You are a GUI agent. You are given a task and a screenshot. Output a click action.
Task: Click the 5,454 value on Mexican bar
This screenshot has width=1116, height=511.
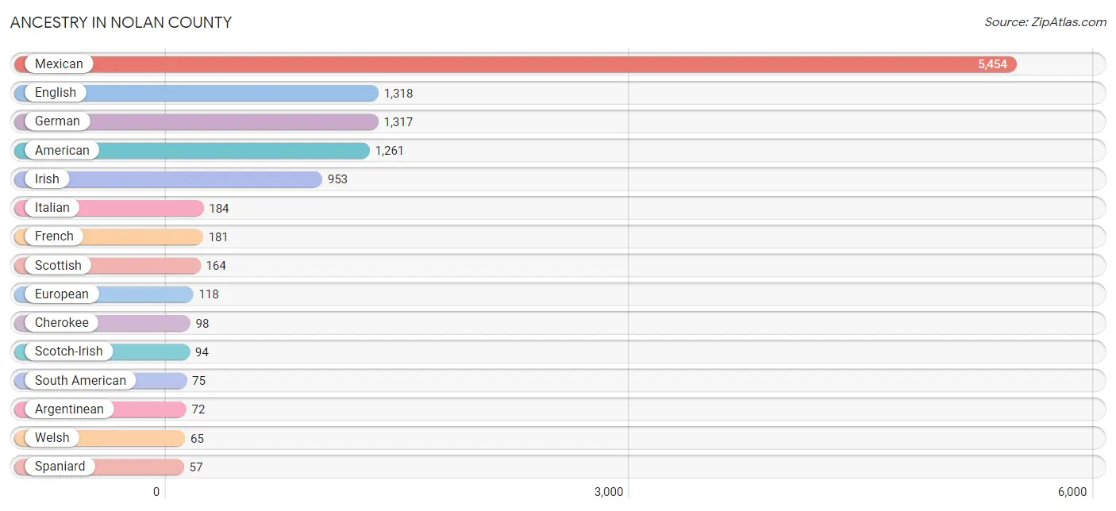coord(992,64)
